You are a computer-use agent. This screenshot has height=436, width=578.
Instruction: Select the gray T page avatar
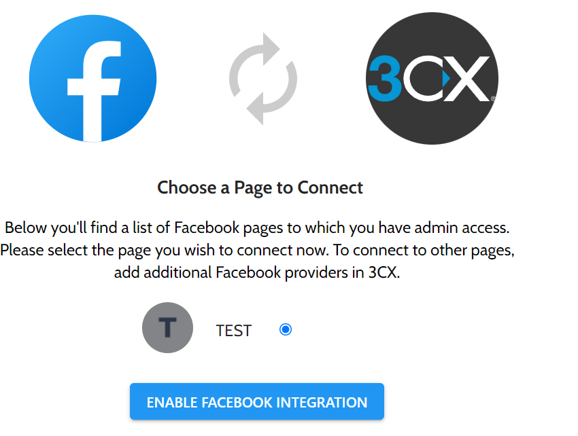point(168,328)
